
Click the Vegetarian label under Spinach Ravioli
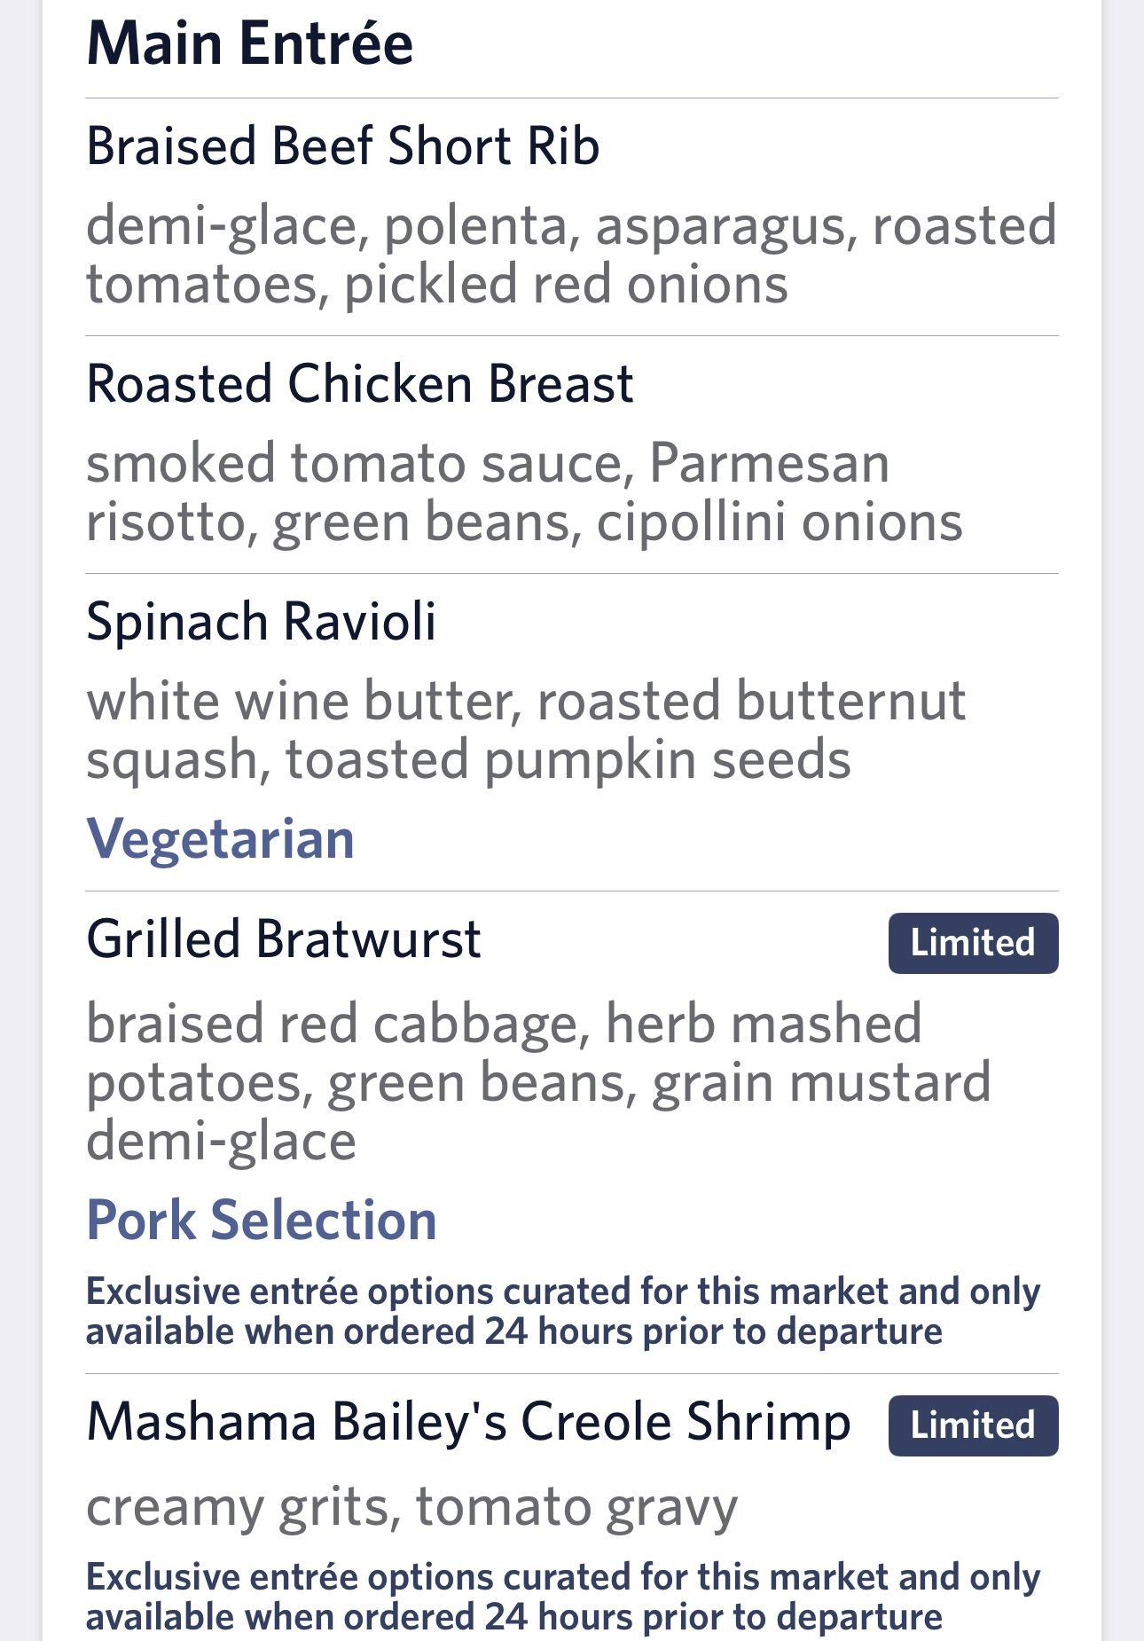(x=220, y=838)
